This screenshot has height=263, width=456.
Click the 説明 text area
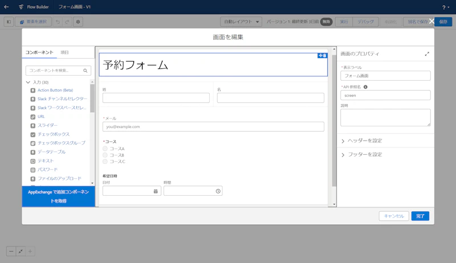(x=385, y=118)
